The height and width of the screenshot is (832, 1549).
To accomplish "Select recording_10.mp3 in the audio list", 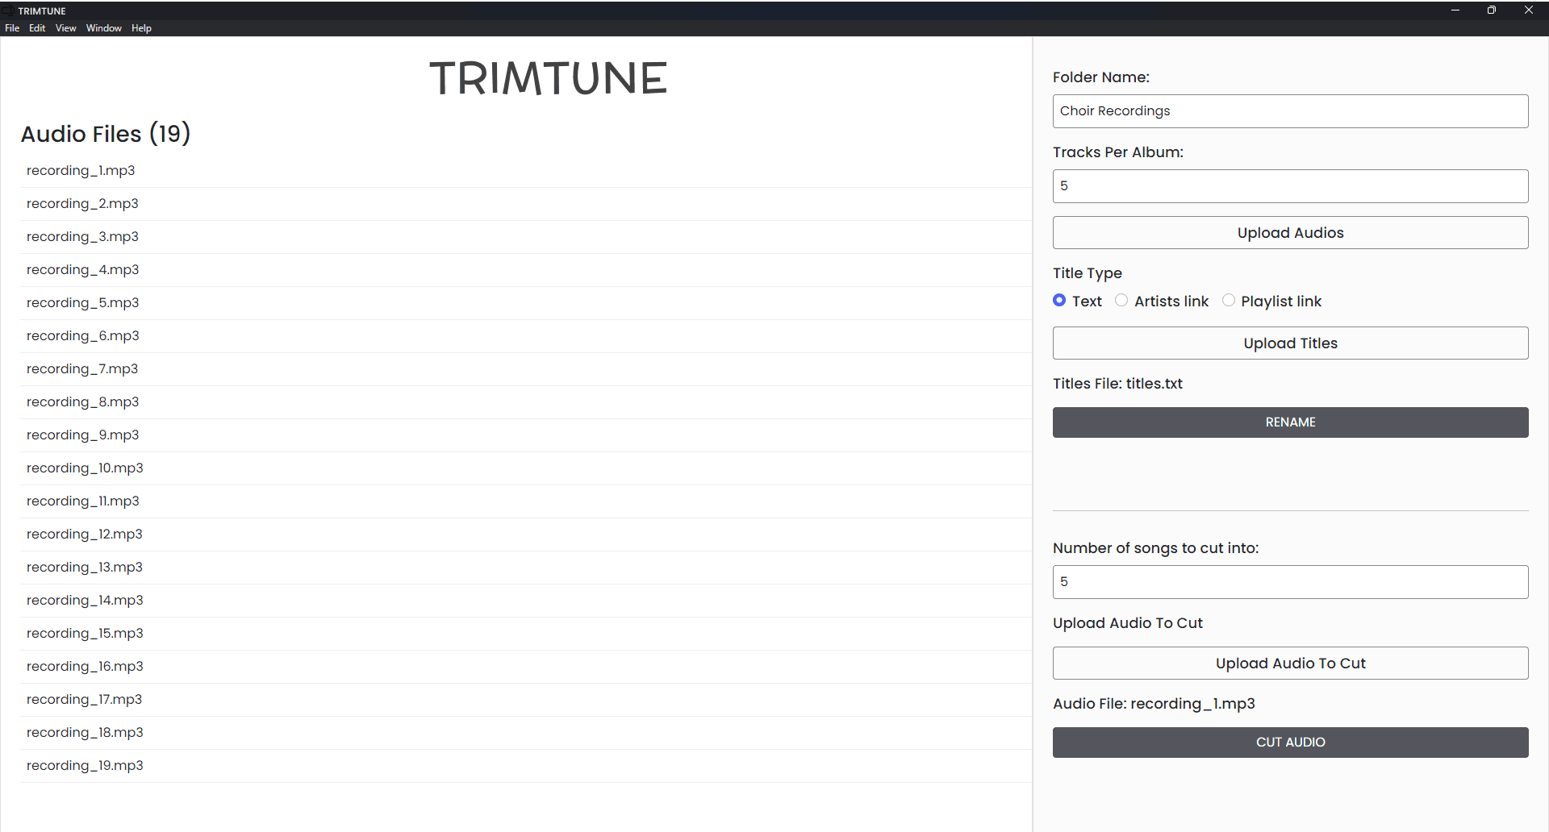I will [x=85, y=468].
